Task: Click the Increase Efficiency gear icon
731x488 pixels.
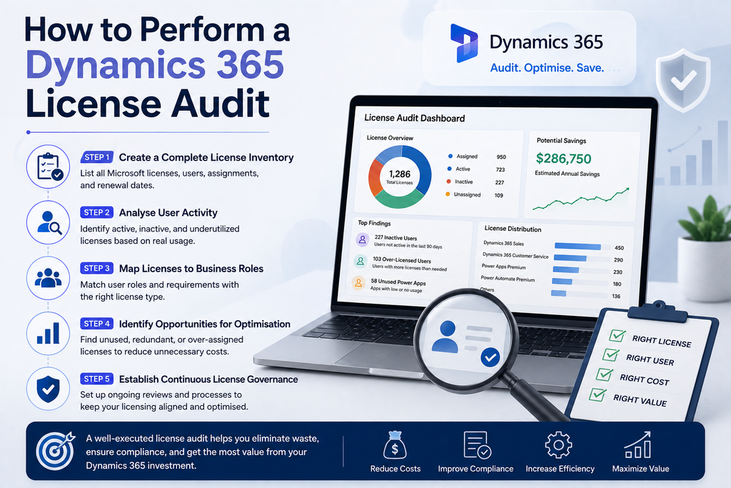Action: [558, 445]
